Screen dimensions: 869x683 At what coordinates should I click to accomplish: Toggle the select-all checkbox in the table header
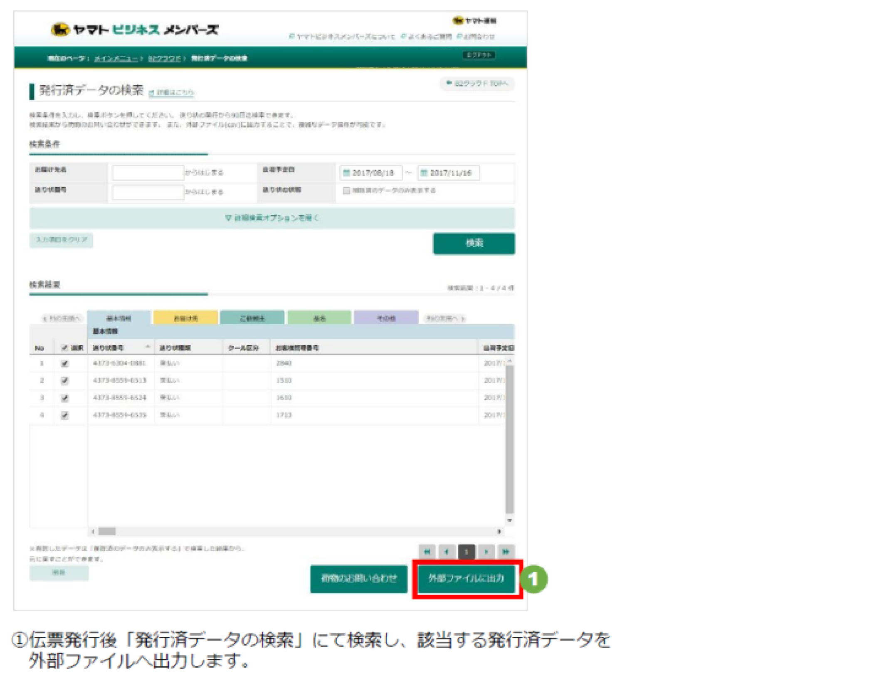[x=64, y=348]
